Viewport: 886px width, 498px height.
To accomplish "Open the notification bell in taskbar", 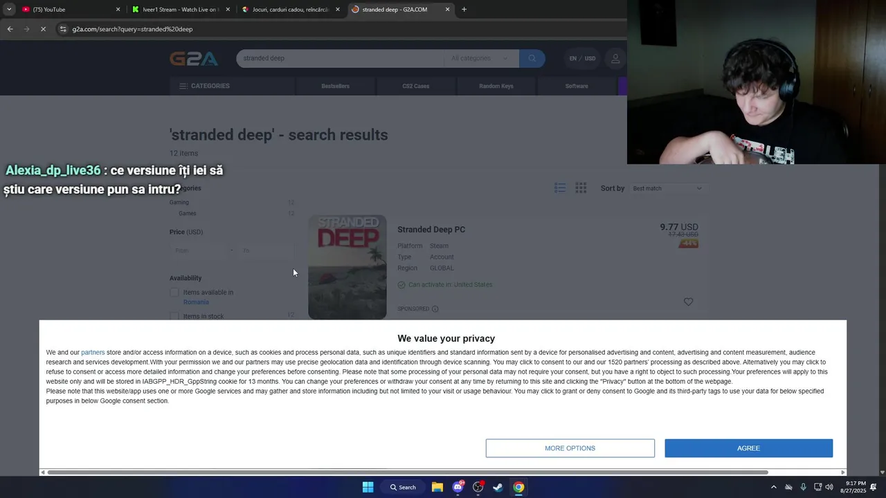I will (x=874, y=487).
